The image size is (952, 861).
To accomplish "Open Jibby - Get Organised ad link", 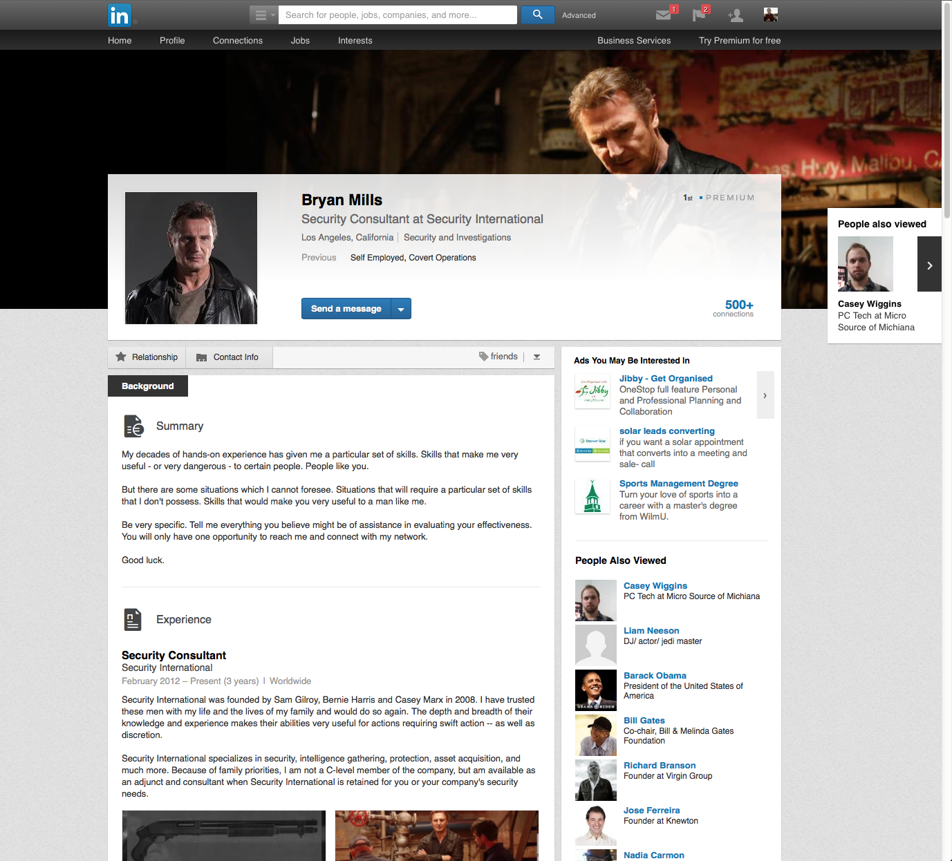I will (666, 379).
